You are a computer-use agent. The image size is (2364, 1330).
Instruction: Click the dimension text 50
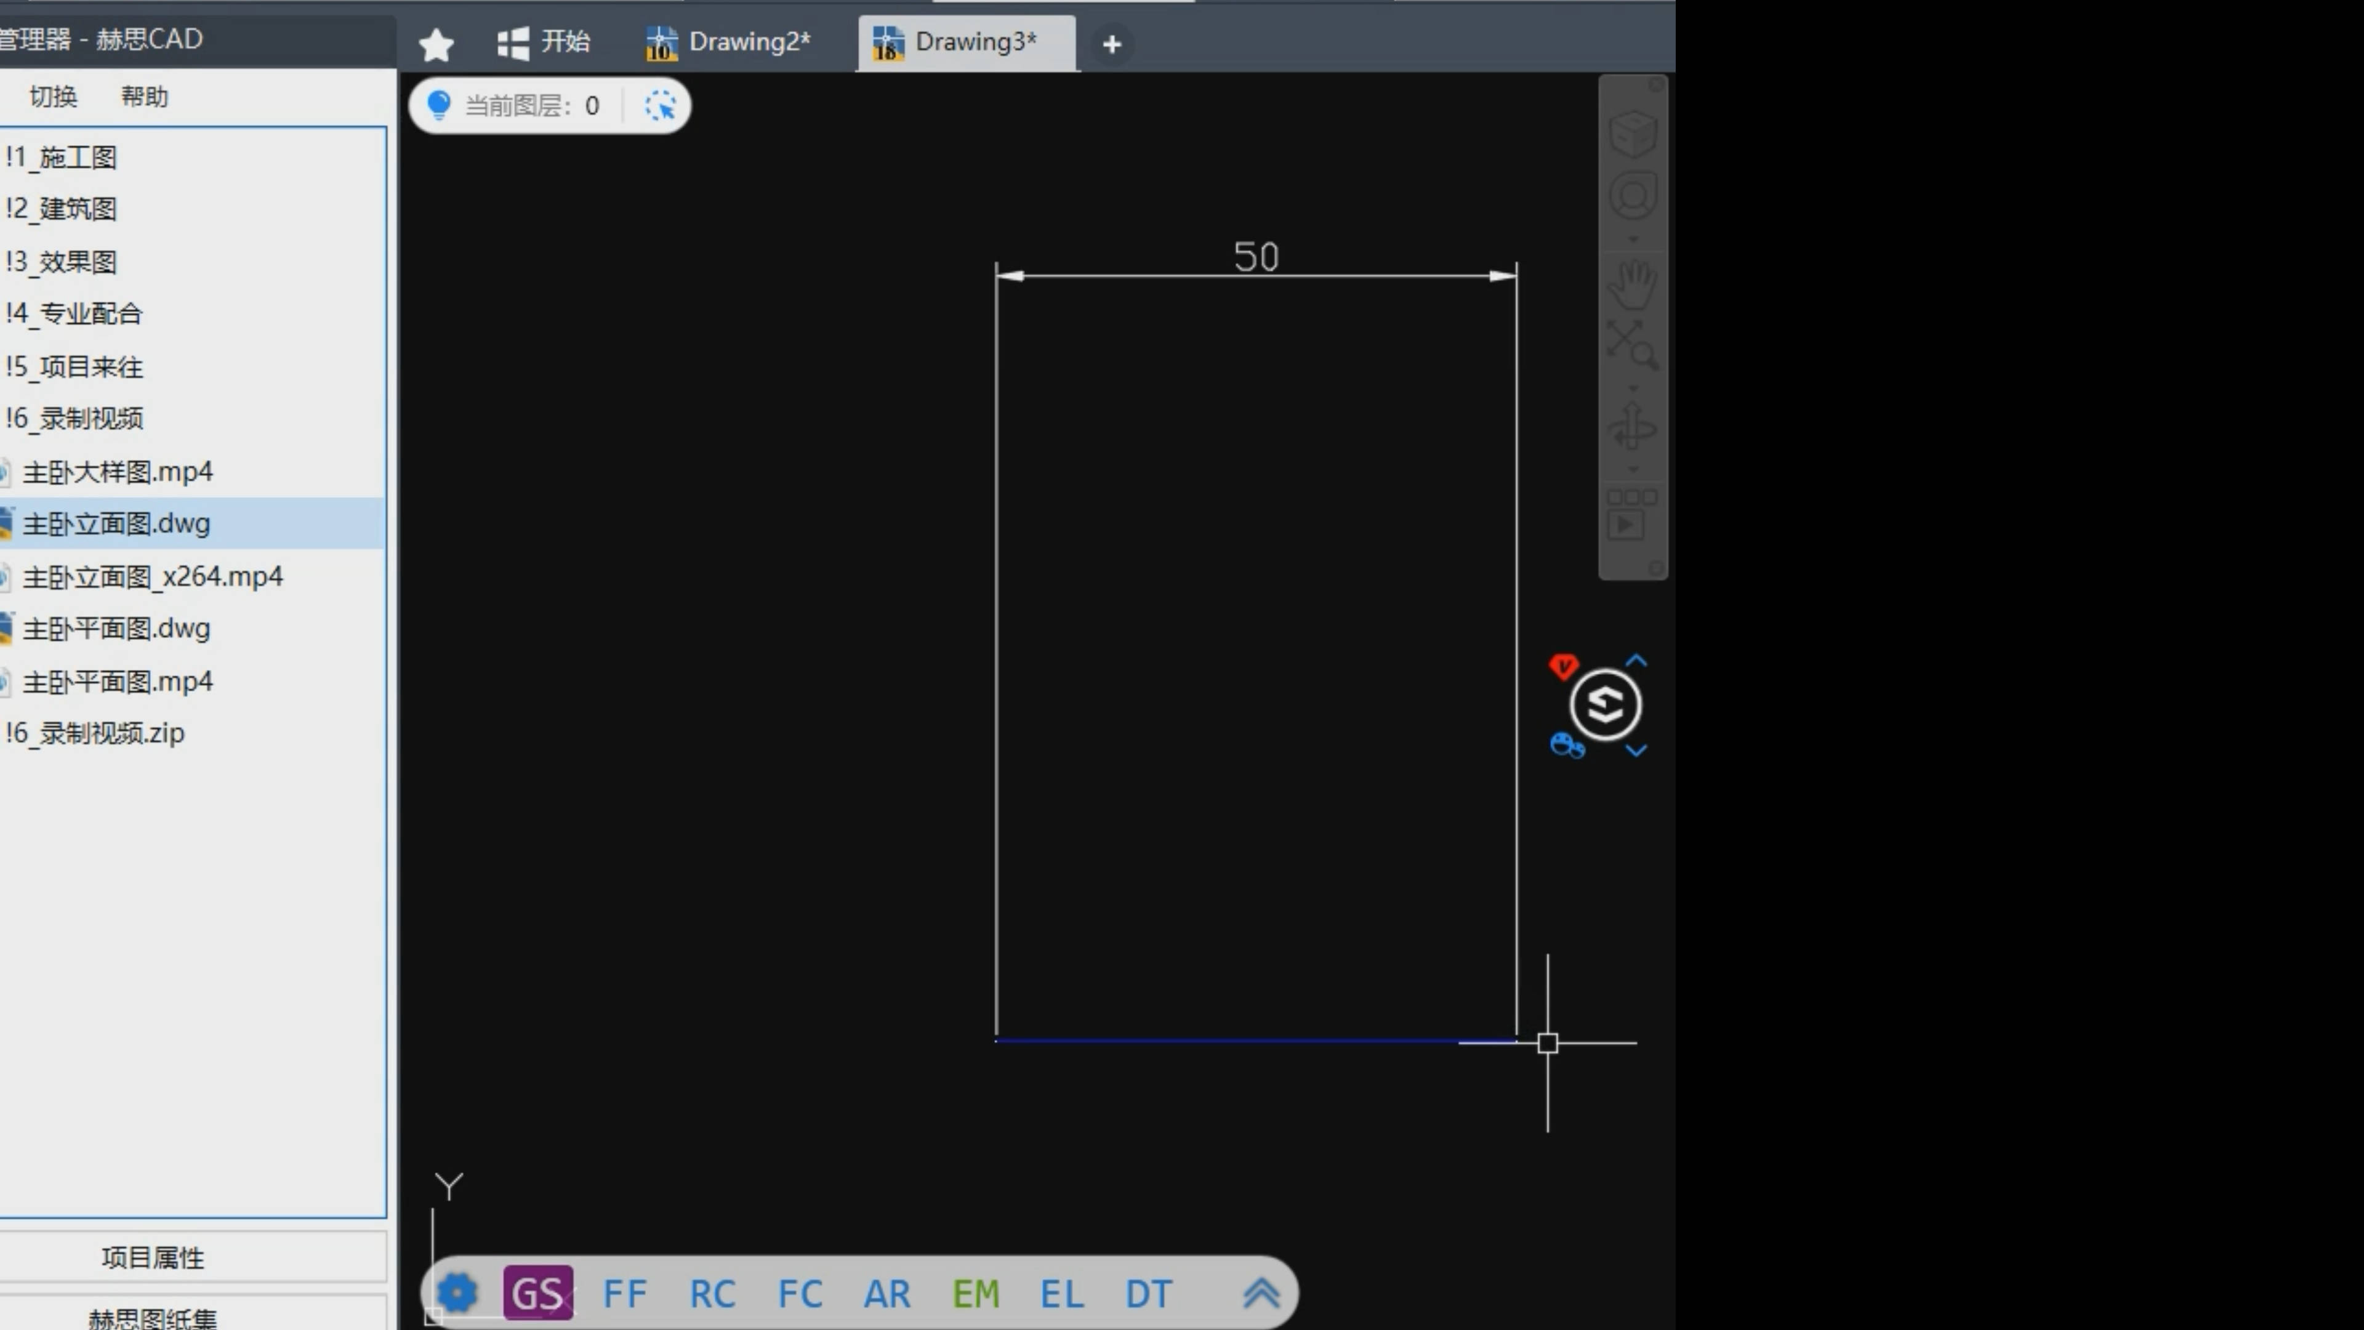tap(1255, 256)
